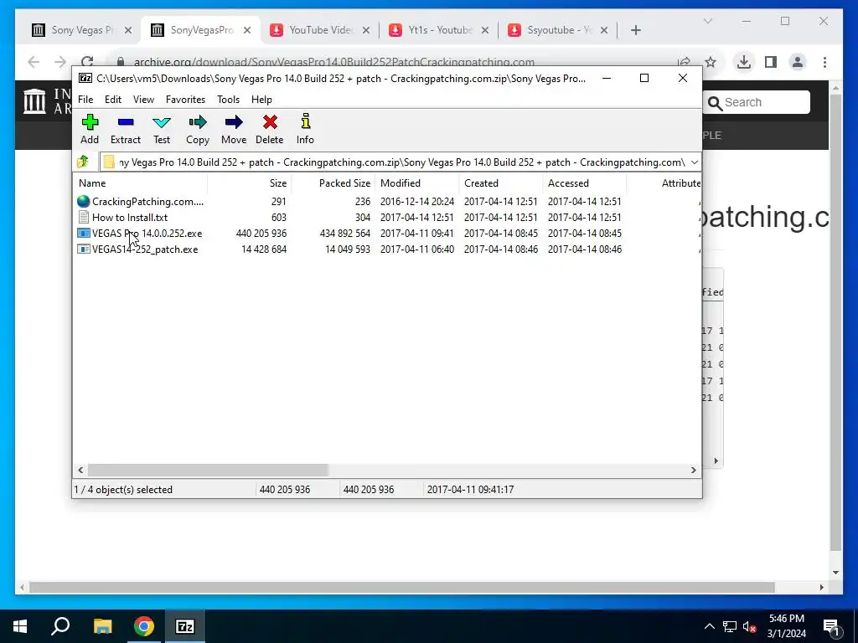This screenshot has width=858, height=643.
Task: Click the 7-Zip taskbar icon
Action: click(x=185, y=626)
